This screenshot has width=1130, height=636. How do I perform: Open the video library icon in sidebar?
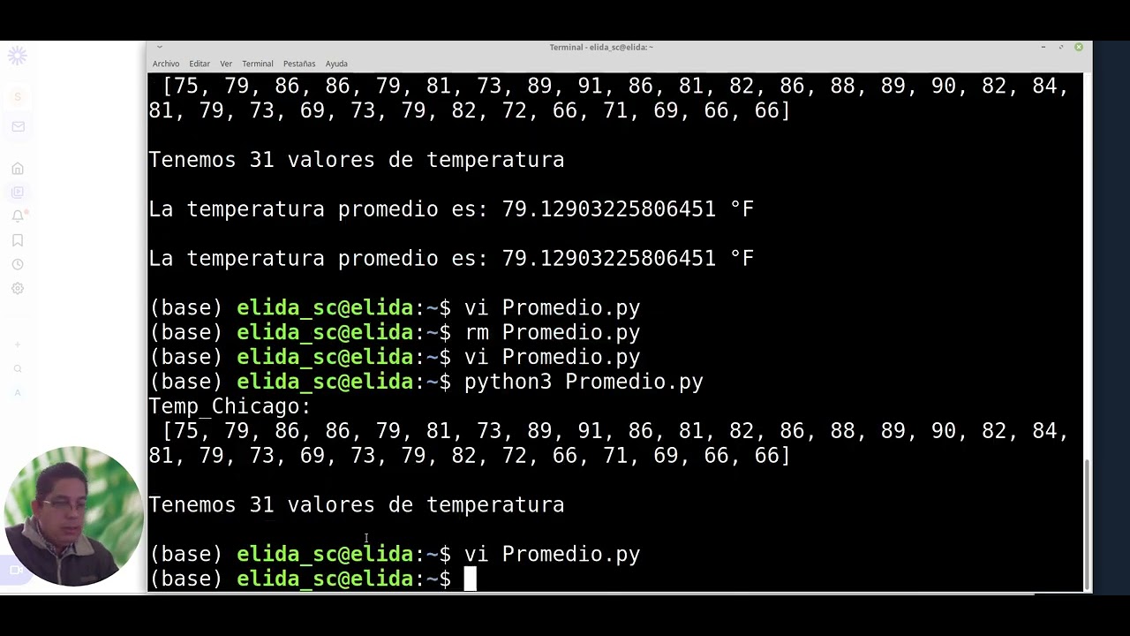[x=18, y=192]
